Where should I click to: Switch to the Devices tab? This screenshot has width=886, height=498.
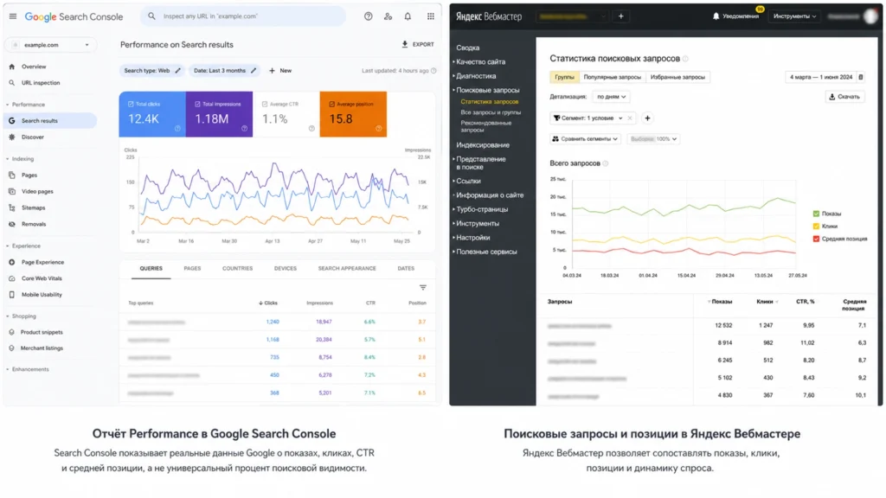coord(286,269)
